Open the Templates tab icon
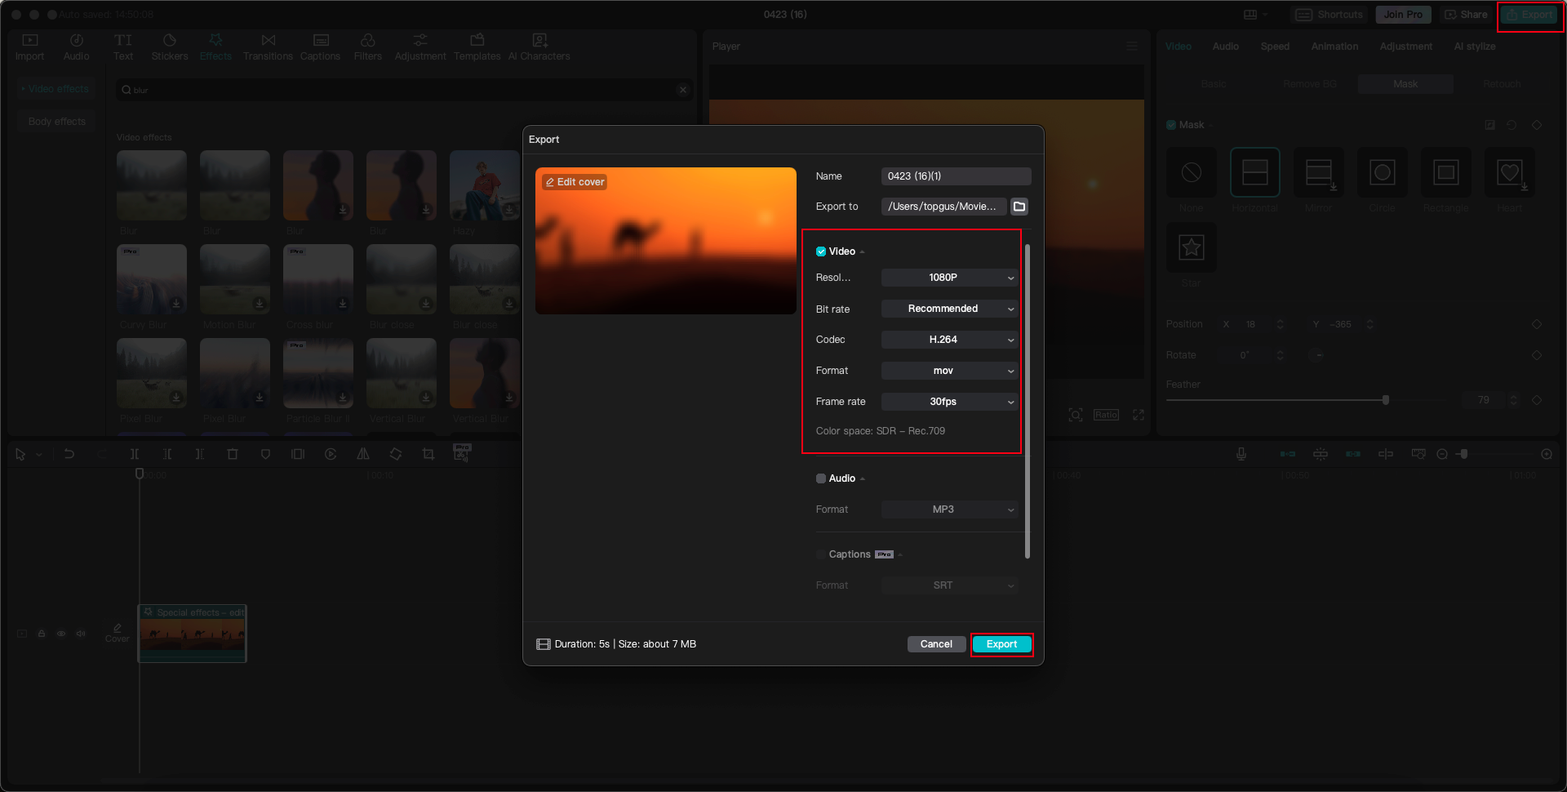1567x792 pixels. point(477,40)
